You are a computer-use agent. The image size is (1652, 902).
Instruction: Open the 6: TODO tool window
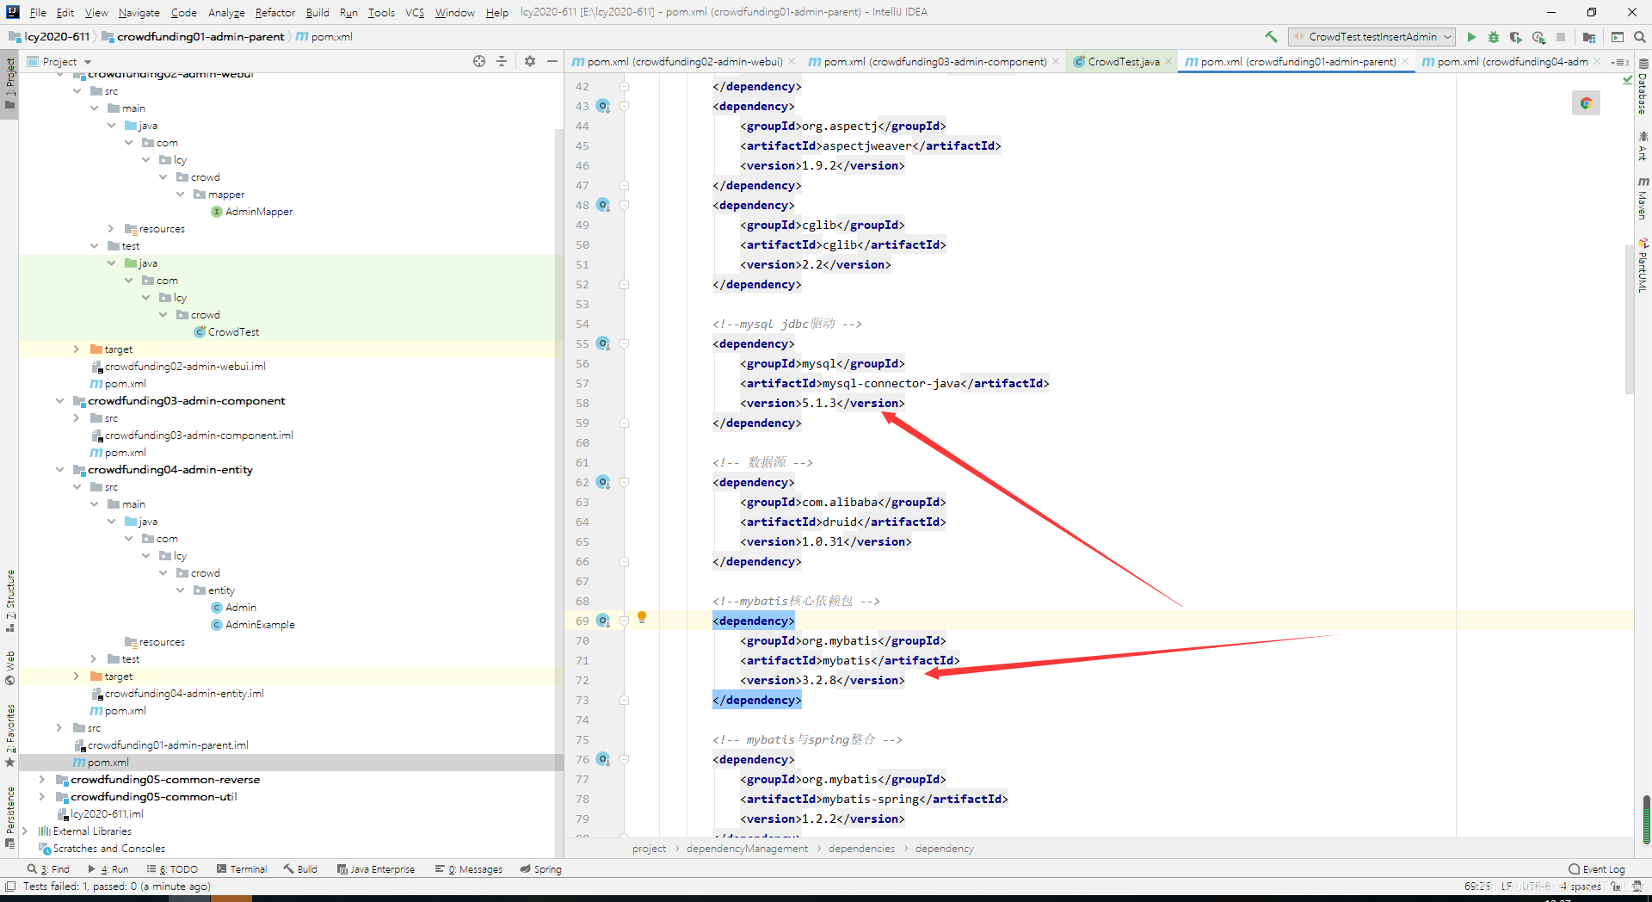tap(172, 869)
